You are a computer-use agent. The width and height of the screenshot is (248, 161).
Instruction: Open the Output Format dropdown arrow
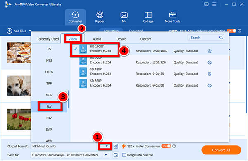(107, 146)
